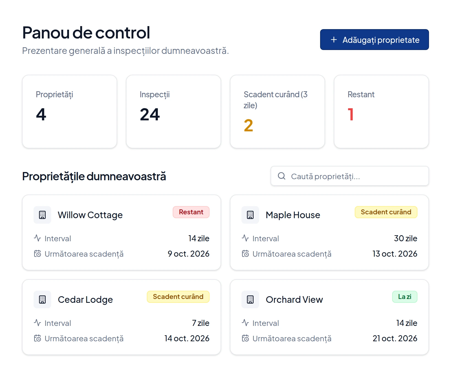Click the Proprietățile dumneavoastră section heading

pyautogui.click(x=94, y=176)
